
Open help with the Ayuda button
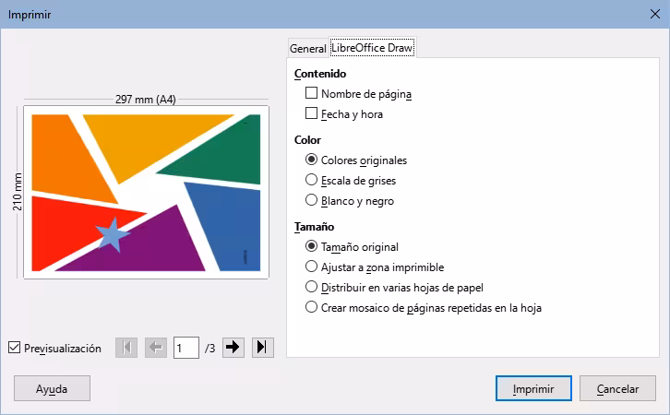[x=52, y=388]
